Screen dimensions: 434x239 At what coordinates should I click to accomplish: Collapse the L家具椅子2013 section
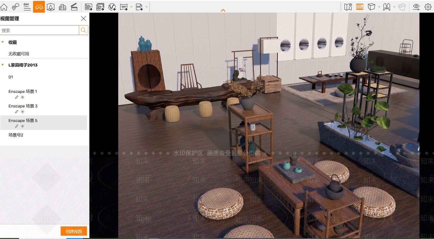click(x=3, y=65)
